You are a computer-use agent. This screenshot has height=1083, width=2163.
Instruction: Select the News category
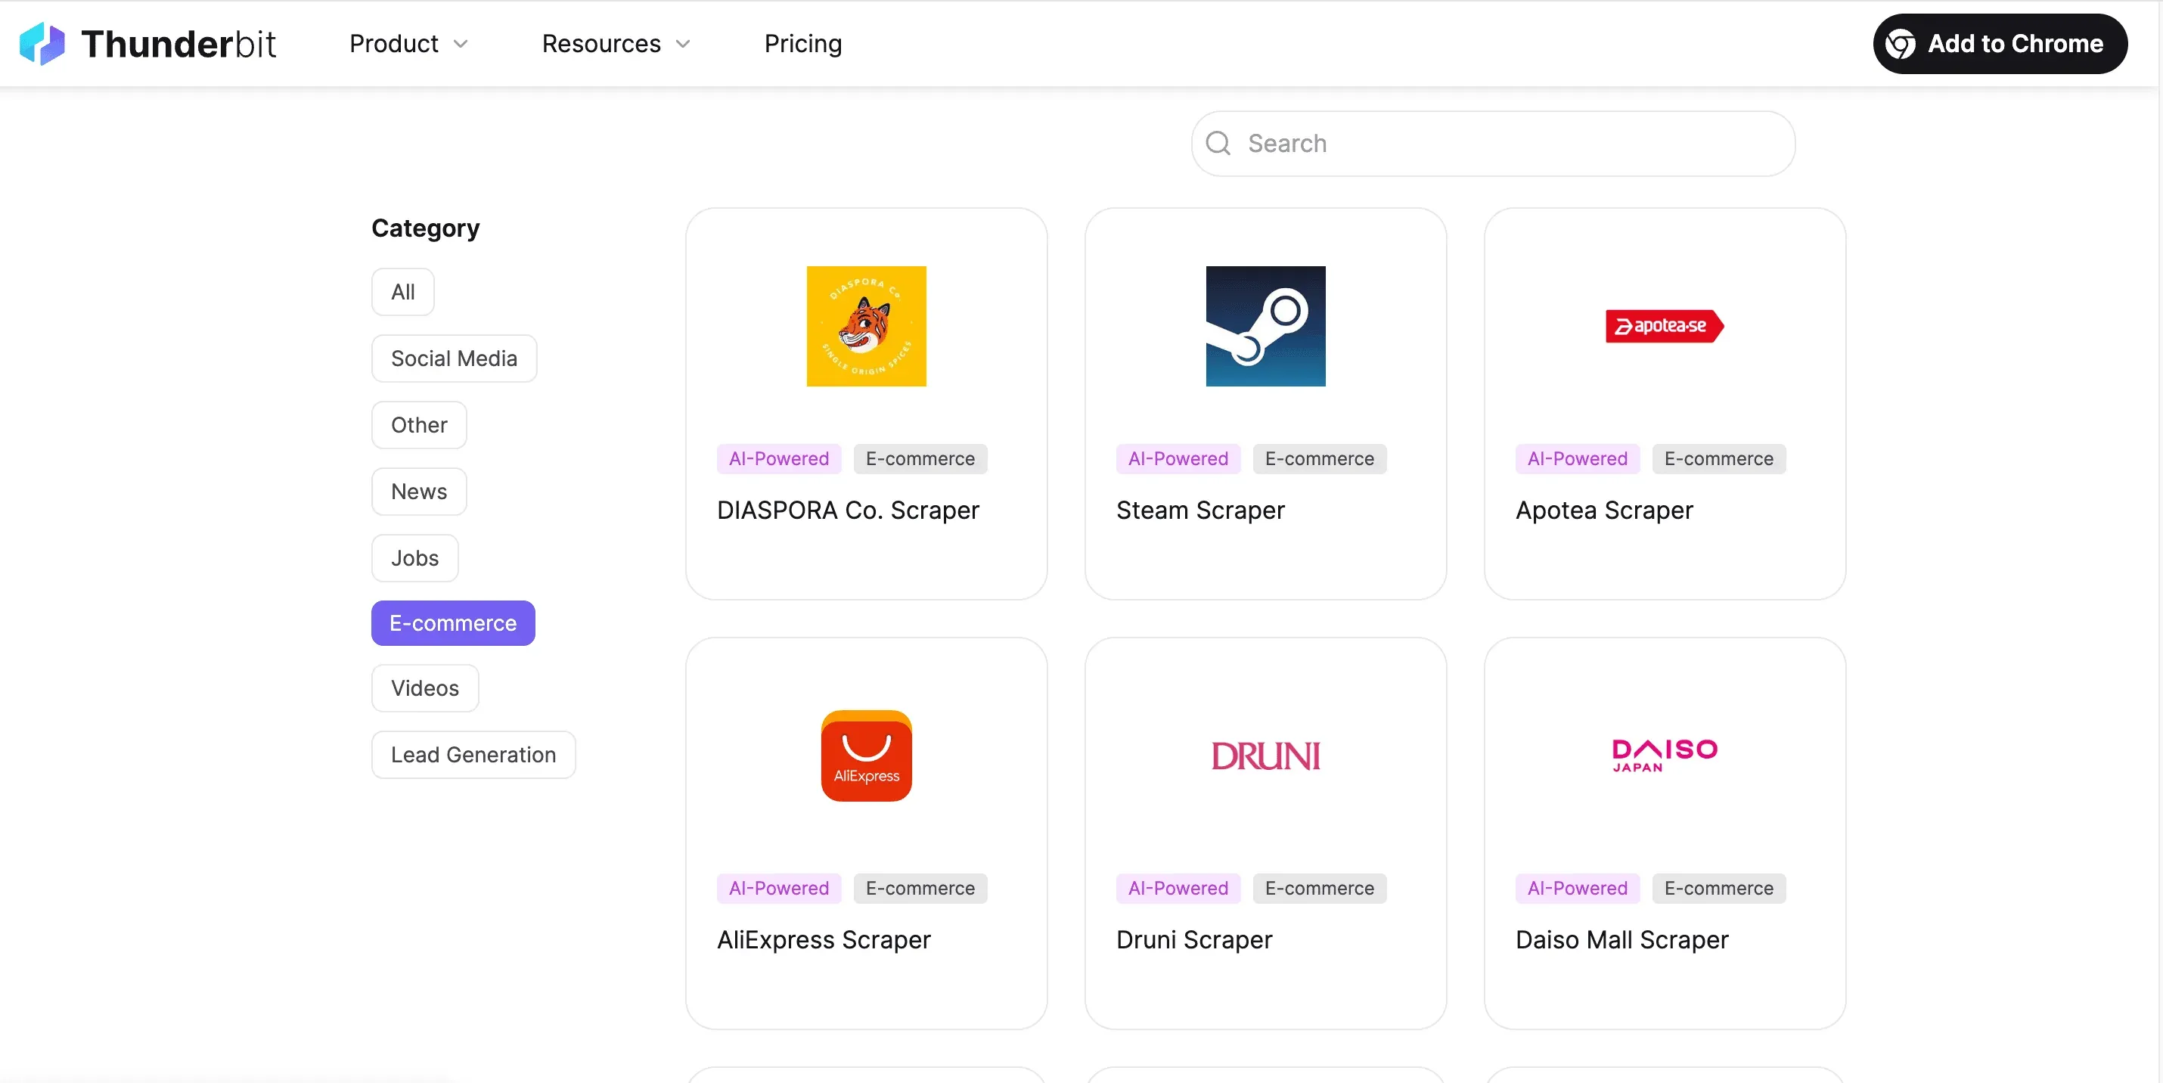click(x=419, y=491)
